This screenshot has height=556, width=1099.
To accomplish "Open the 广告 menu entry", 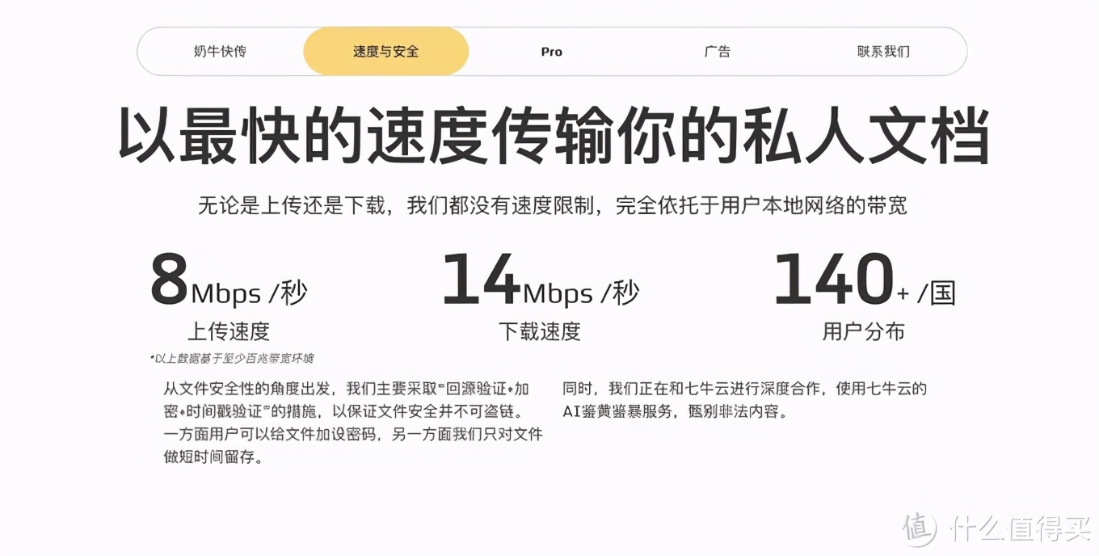I will (x=718, y=51).
